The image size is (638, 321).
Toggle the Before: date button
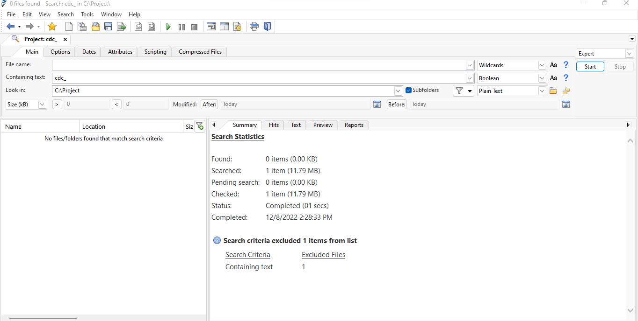click(x=397, y=105)
